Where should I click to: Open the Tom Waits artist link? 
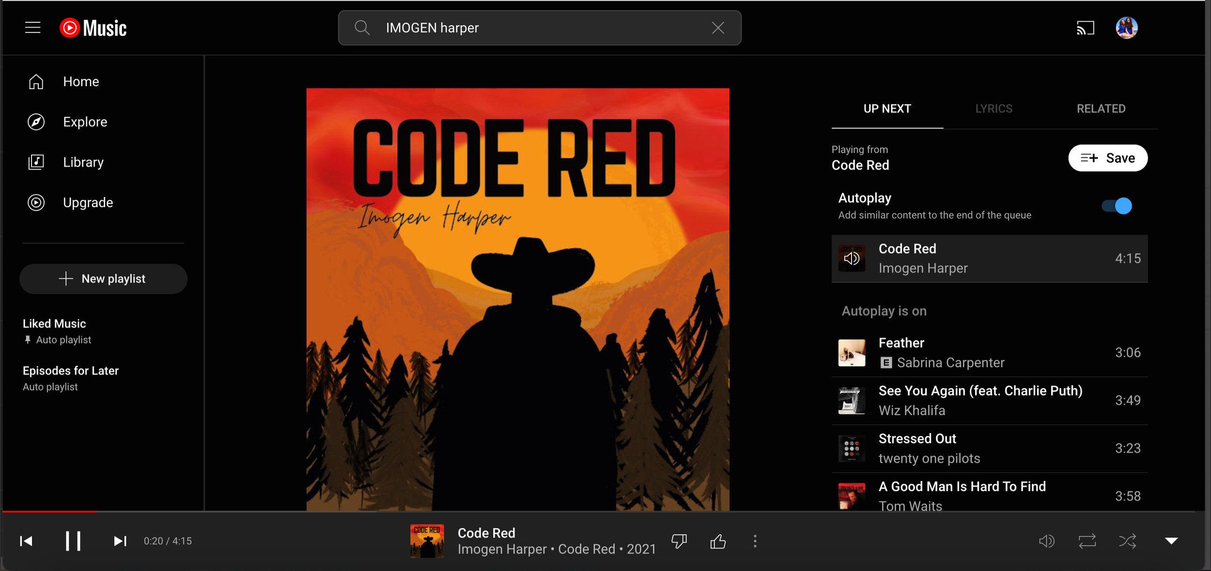click(x=910, y=506)
